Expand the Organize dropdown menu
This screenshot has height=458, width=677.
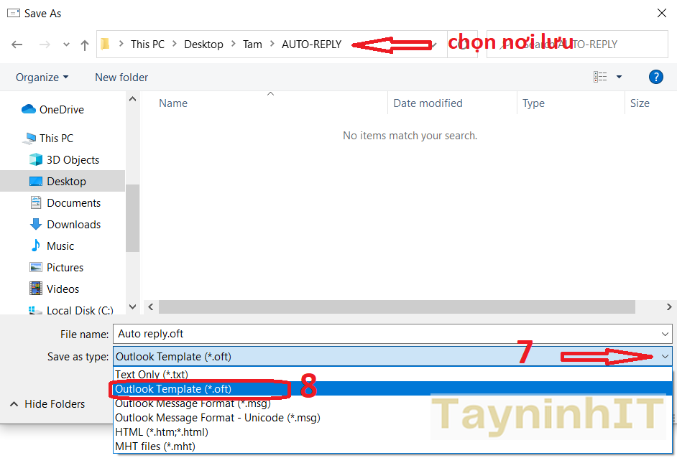pyautogui.click(x=42, y=78)
